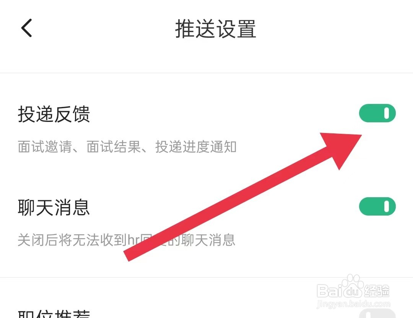Open the jingyan.baidu.com watermark link
The image size is (413, 318).
click(x=353, y=304)
